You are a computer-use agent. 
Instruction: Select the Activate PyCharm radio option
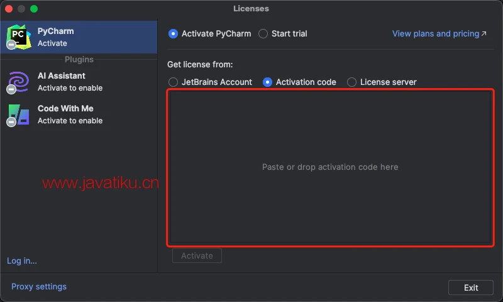[x=174, y=34]
